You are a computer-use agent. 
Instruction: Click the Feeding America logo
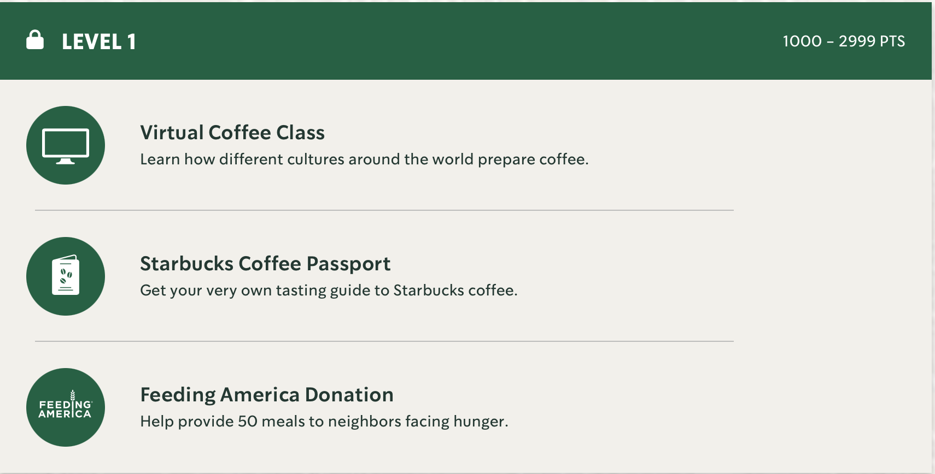point(66,407)
